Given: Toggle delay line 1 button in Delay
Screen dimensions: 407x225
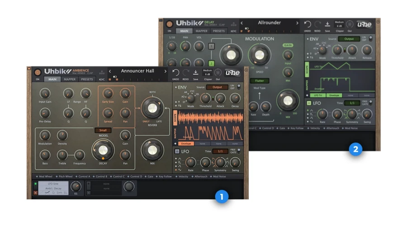Looking at the screenshot, I should [211, 47].
